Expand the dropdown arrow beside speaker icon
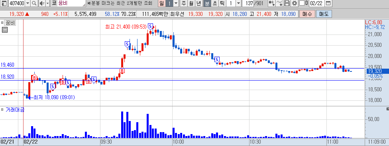Image resolution: width=389 pixels, height=146 pixels. [x=48, y=3]
